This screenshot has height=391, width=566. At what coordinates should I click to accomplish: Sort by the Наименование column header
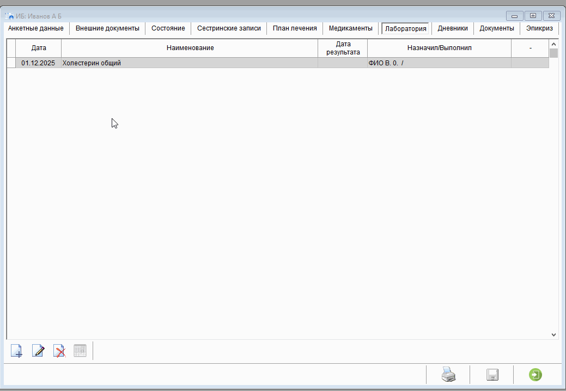point(190,48)
